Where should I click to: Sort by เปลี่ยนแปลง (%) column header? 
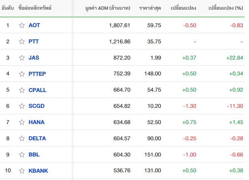(x=226, y=8)
